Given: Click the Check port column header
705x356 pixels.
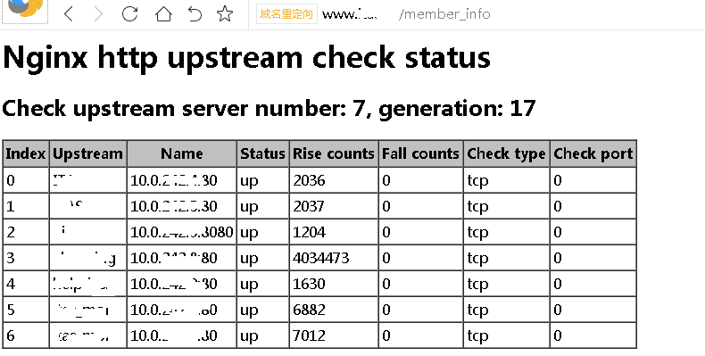Looking at the screenshot, I should [x=593, y=153].
